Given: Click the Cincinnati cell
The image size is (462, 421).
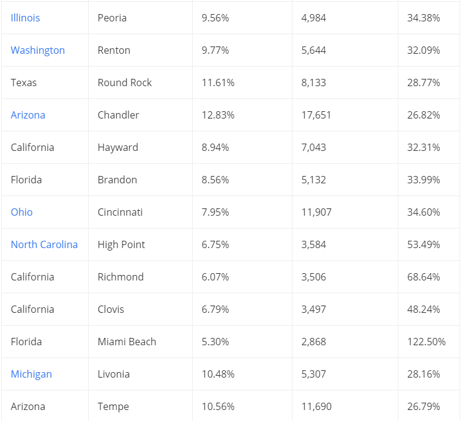Looking at the screenshot, I should click(x=120, y=212).
